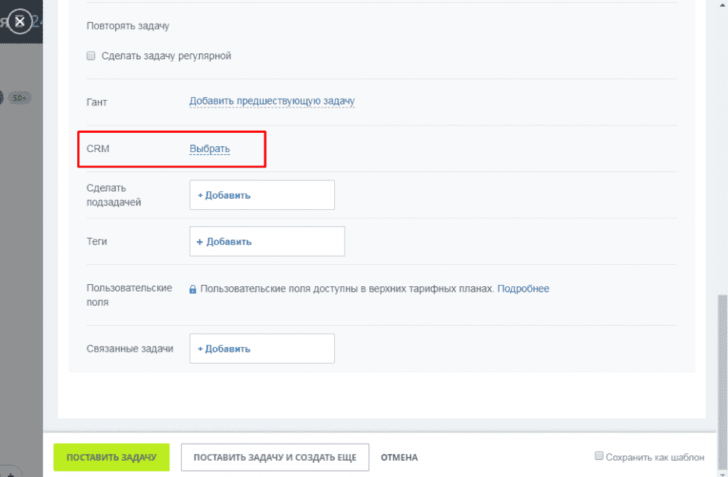The width and height of the screenshot is (728, 477).
Task: Click the 'Повторять задачу' section heading
Action: tap(128, 26)
